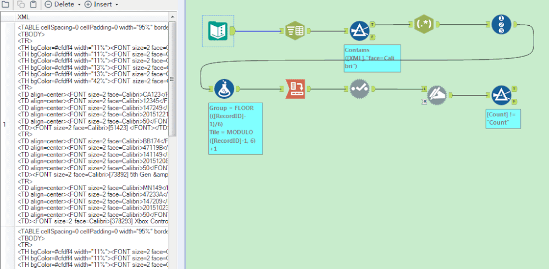Select the Text To Columns tool node

295,31
